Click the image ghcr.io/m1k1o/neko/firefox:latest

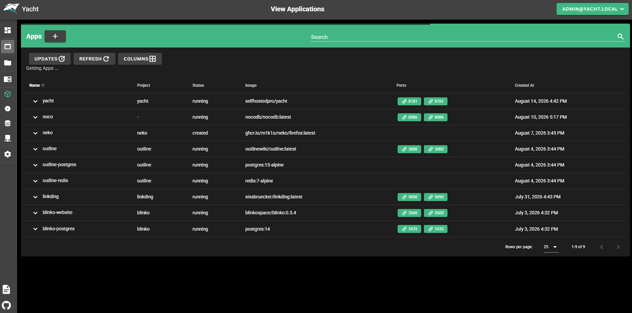(x=280, y=133)
